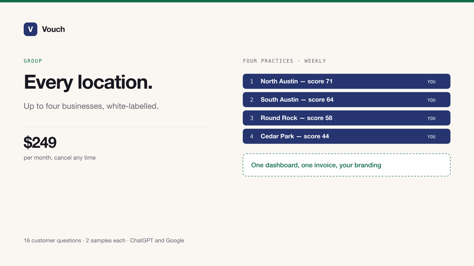
Task: Click the 'Every location.' headline
Action: [88, 82]
